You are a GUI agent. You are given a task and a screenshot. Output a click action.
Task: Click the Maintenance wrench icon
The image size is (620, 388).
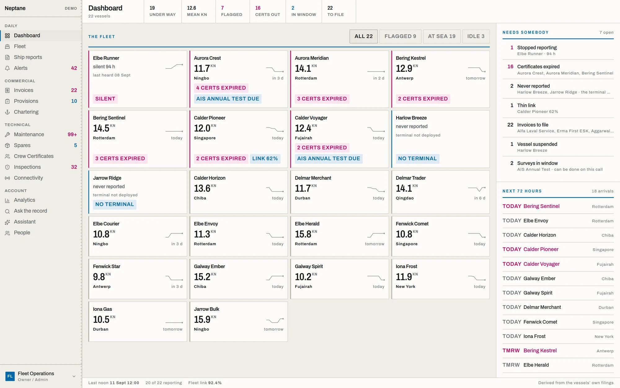[x=7, y=134]
